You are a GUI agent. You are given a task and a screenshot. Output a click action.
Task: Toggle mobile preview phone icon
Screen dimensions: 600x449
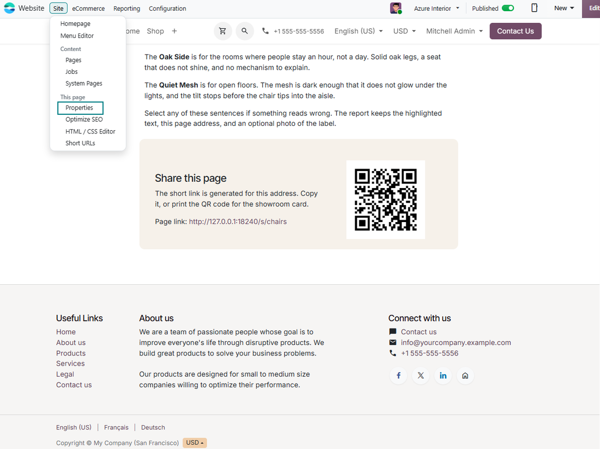click(534, 8)
